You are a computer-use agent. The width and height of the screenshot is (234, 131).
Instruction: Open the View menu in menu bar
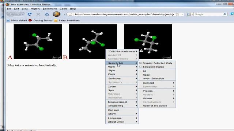point(25,9)
